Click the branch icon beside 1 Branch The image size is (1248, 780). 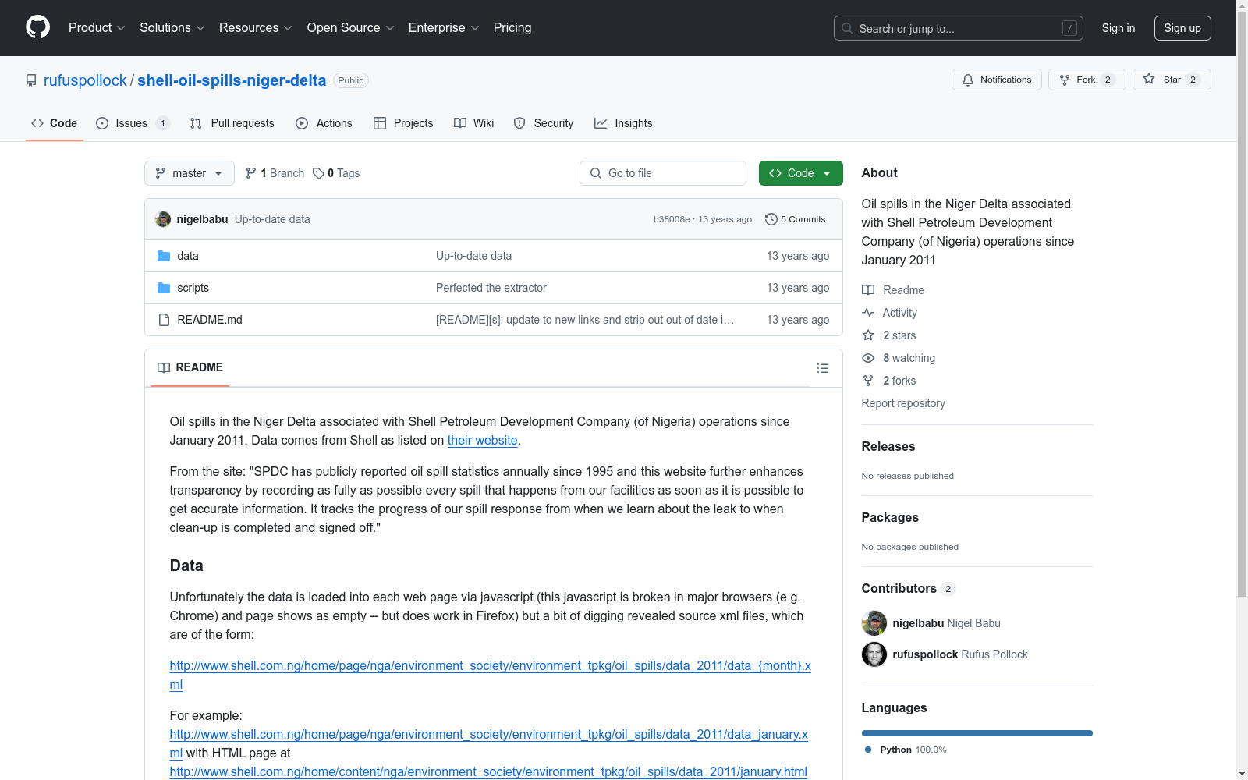(250, 173)
